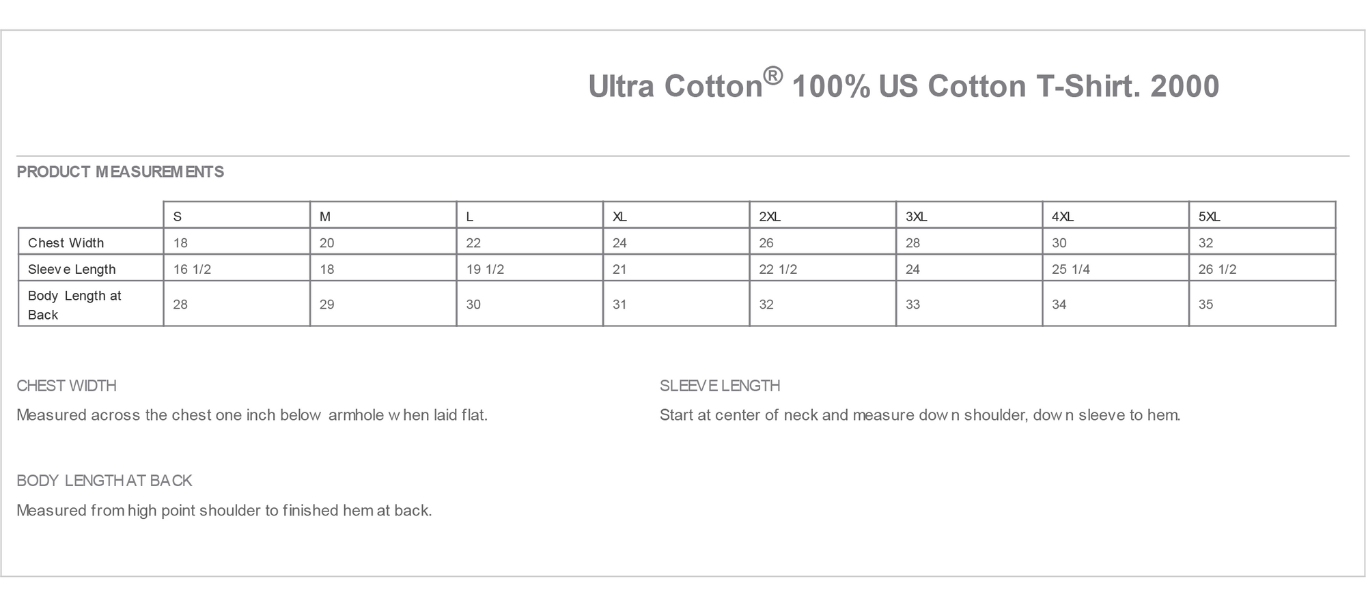Click the Chest Width definition heading
The width and height of the screenshot is (1366, 592).
pyautogui.click(x=66, y=386)
